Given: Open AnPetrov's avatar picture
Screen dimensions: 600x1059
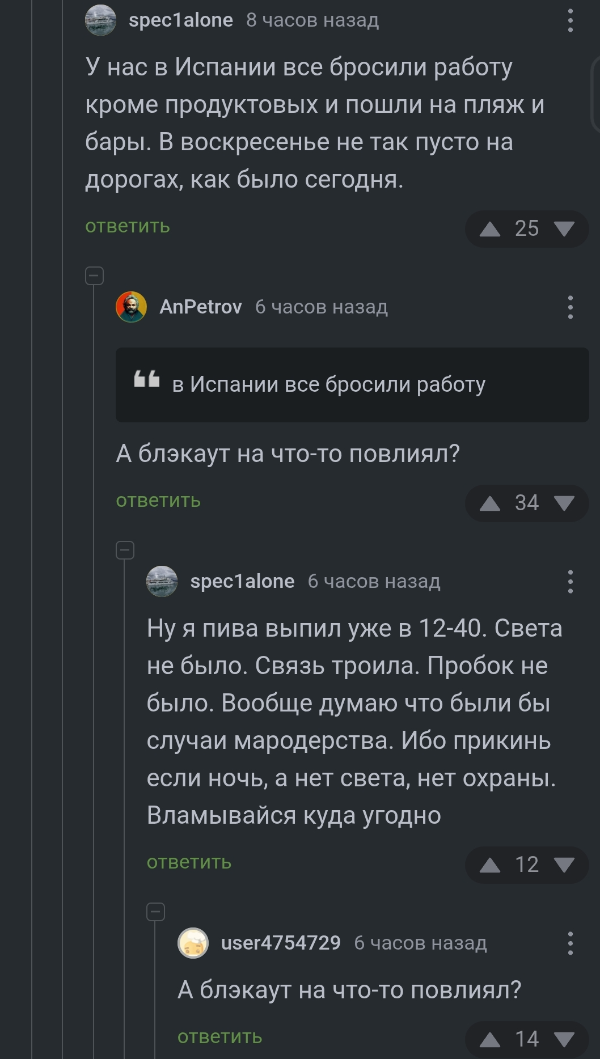Looking at the screenshot, I should [x=132, y=307].
